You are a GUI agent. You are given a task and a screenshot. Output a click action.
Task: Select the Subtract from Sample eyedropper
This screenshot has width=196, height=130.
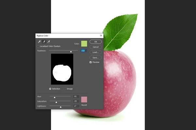coord(49,42)
